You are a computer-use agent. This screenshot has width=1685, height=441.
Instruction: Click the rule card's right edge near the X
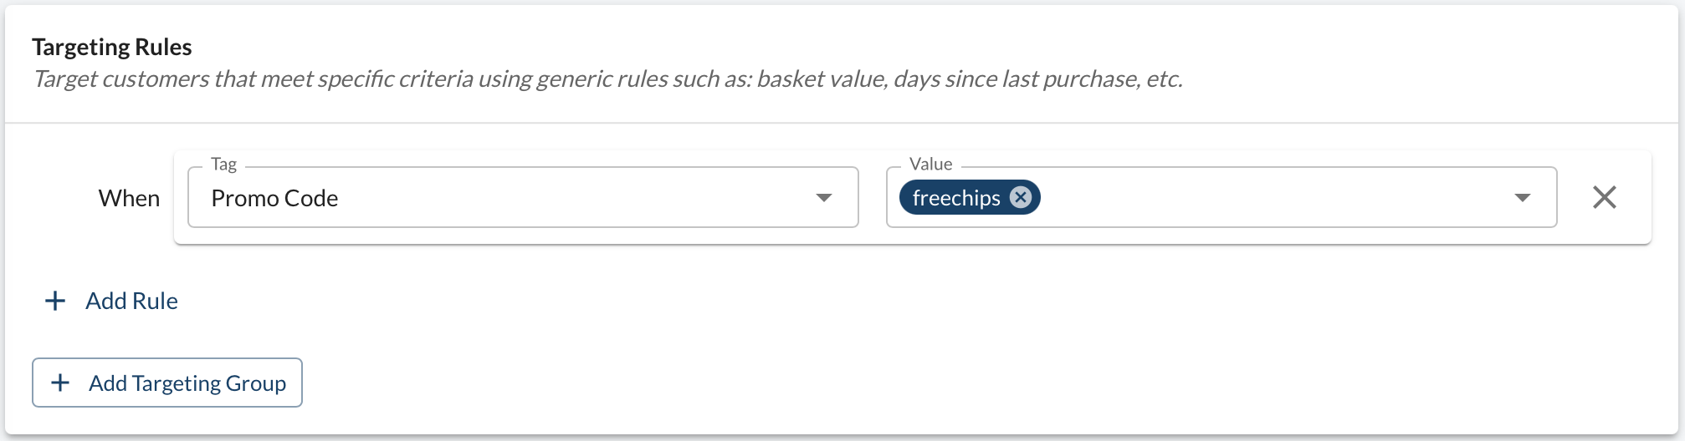(x=1641, y=197)
